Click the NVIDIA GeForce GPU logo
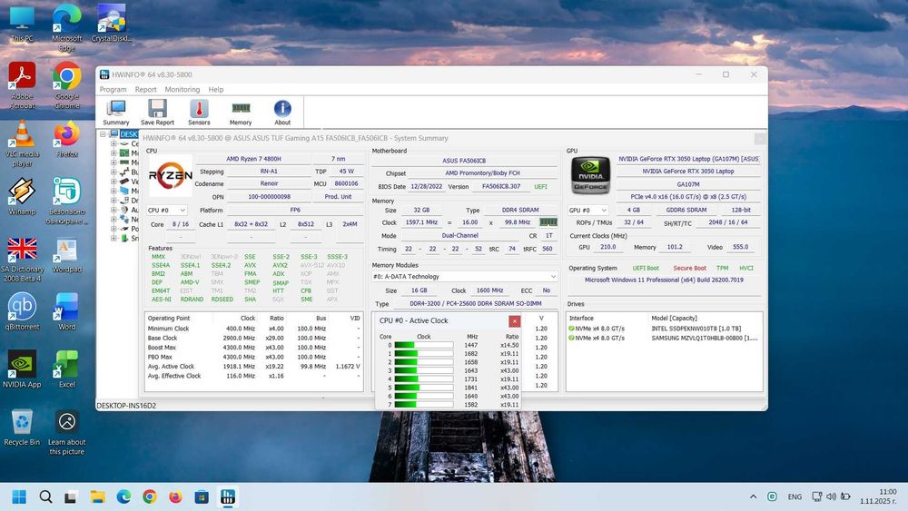Screen dimensions: 908x511 tap(591, 175)
